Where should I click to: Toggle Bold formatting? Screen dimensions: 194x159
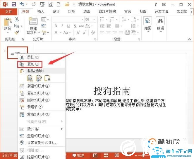click(x=56, y=26)
